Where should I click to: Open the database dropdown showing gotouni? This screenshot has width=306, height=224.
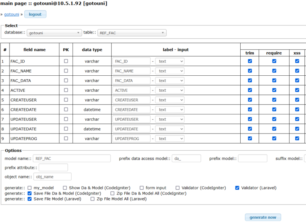click(x=54, y=33)
